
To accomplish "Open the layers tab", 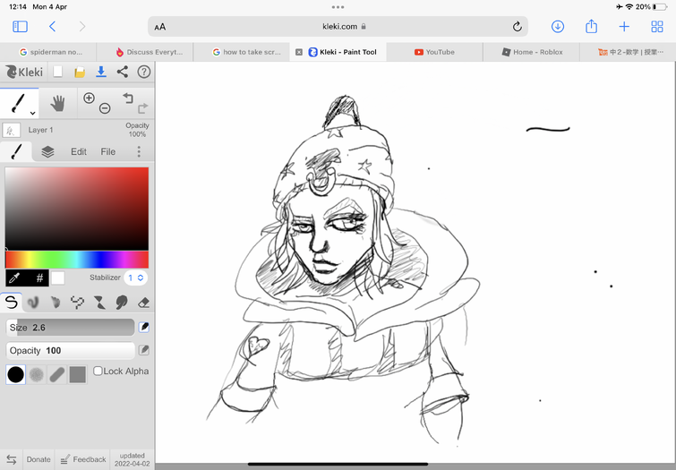I will click(47, 152).
